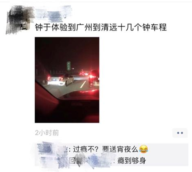Tap the reply comment 瘾到够身
Viewport: 192px width, 172px height.
pos(132,161)
